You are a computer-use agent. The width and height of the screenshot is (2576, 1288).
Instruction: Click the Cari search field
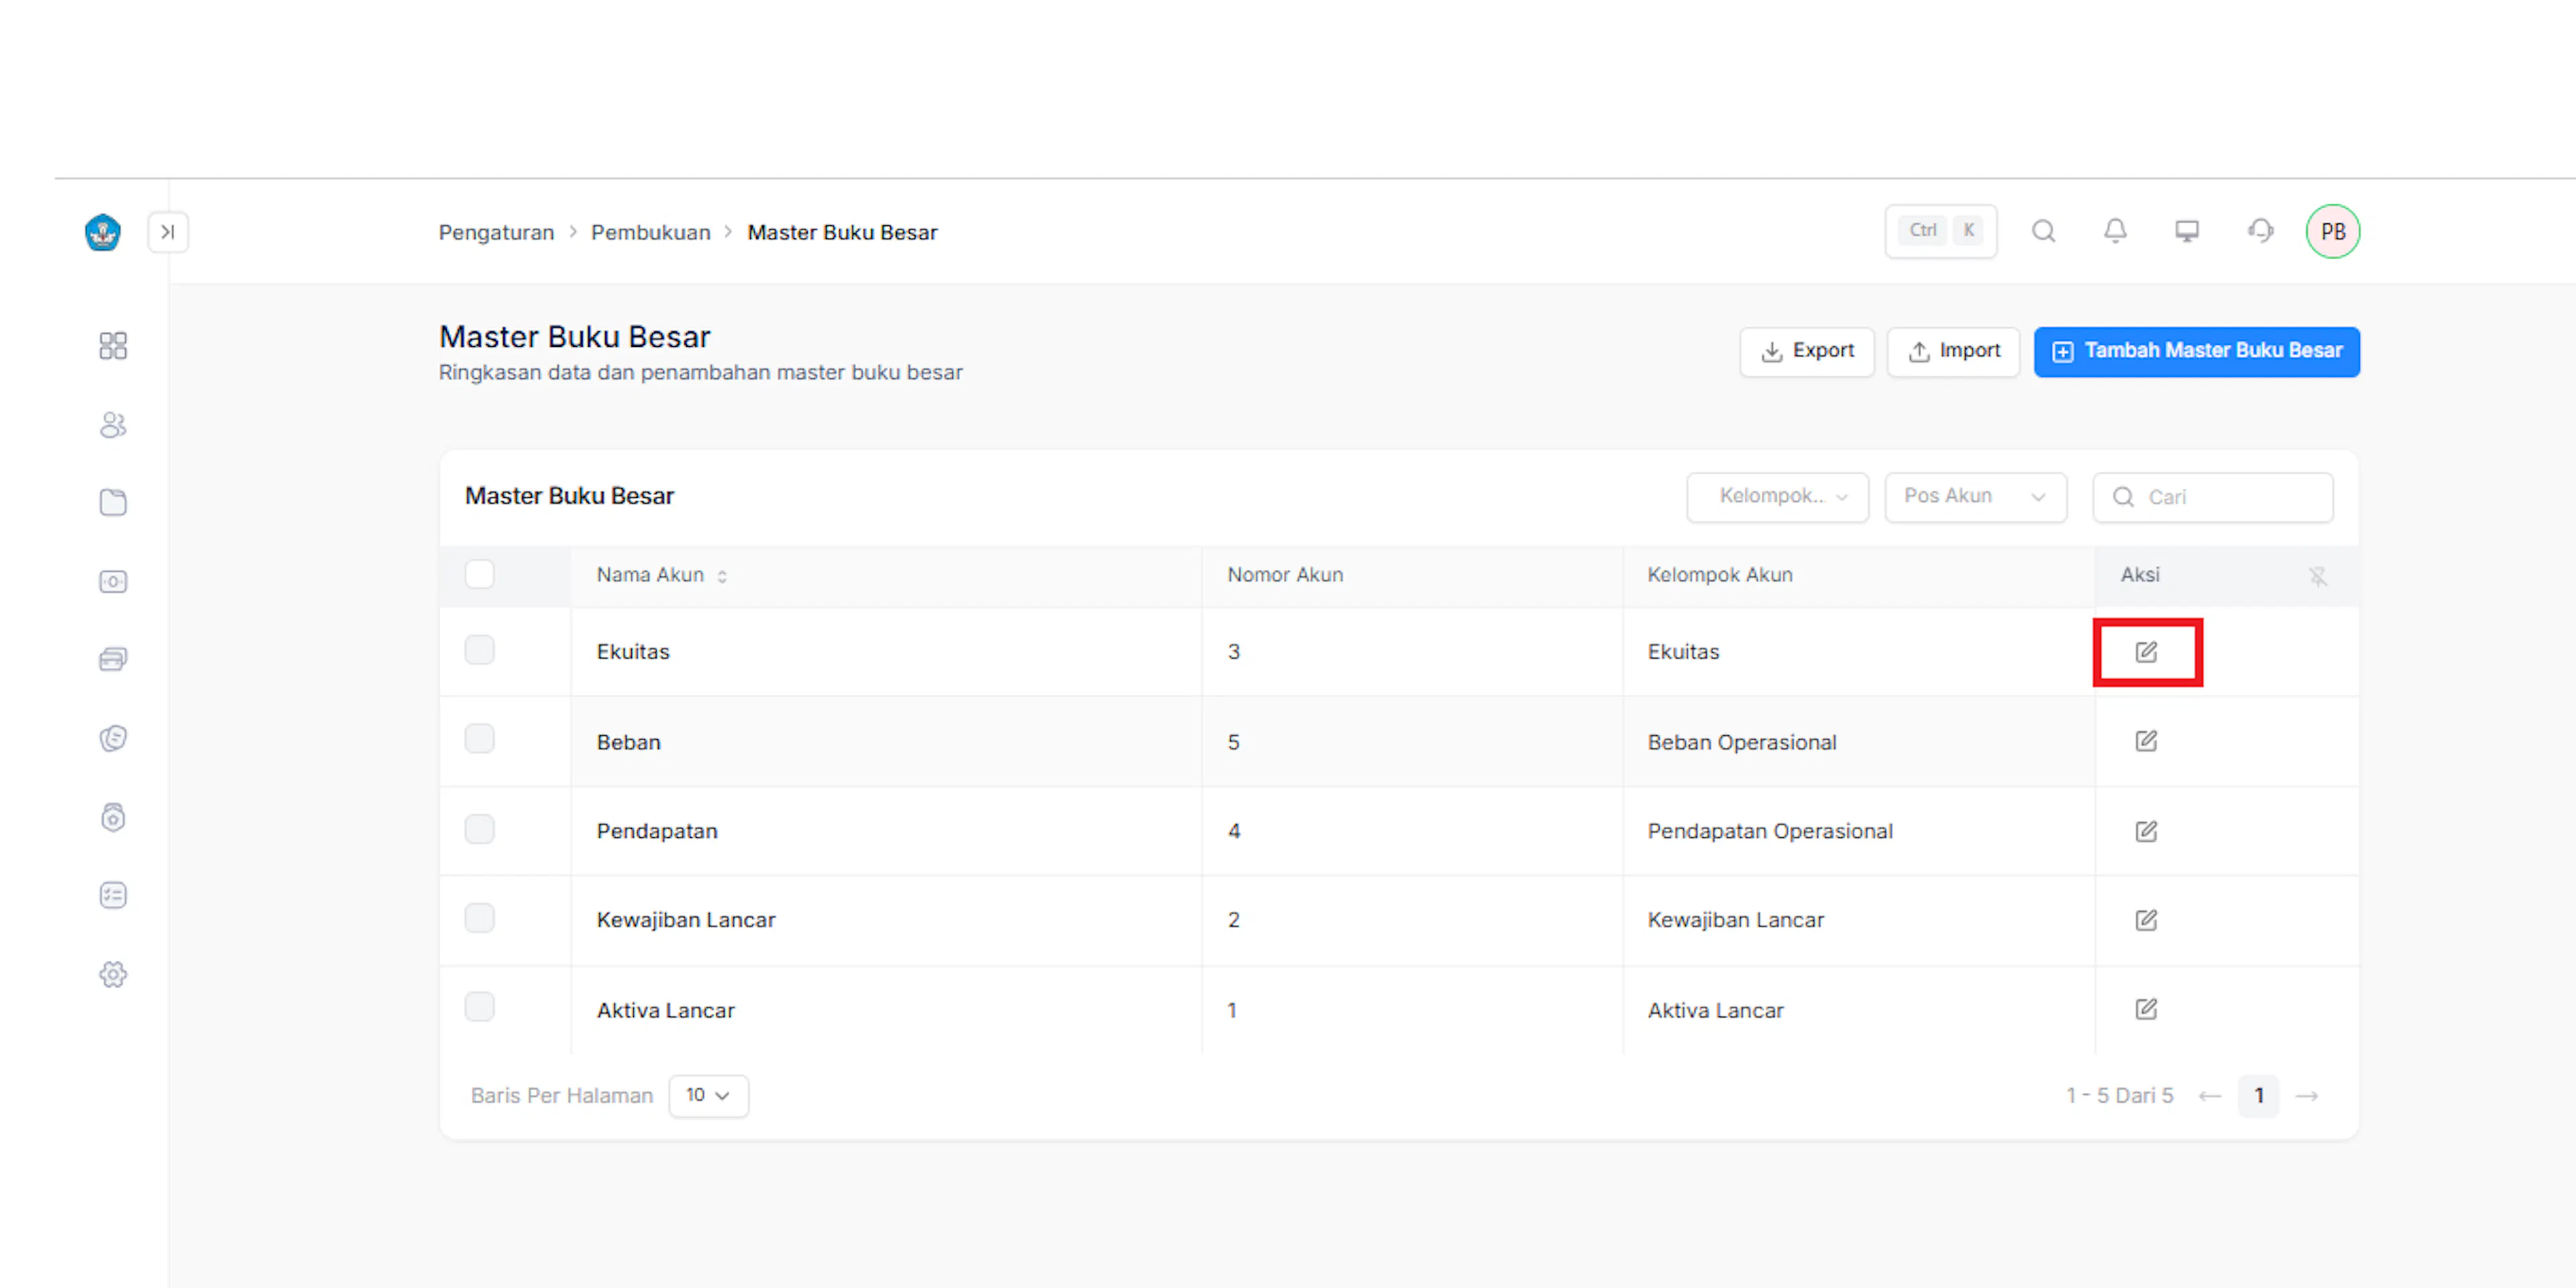[2212, 497]
